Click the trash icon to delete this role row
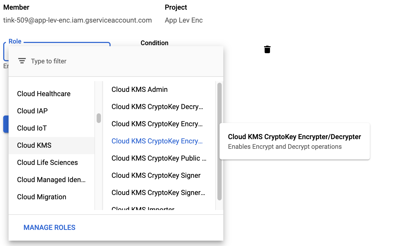The width and height of the screenshot is (394, 246). coord(267,49)
